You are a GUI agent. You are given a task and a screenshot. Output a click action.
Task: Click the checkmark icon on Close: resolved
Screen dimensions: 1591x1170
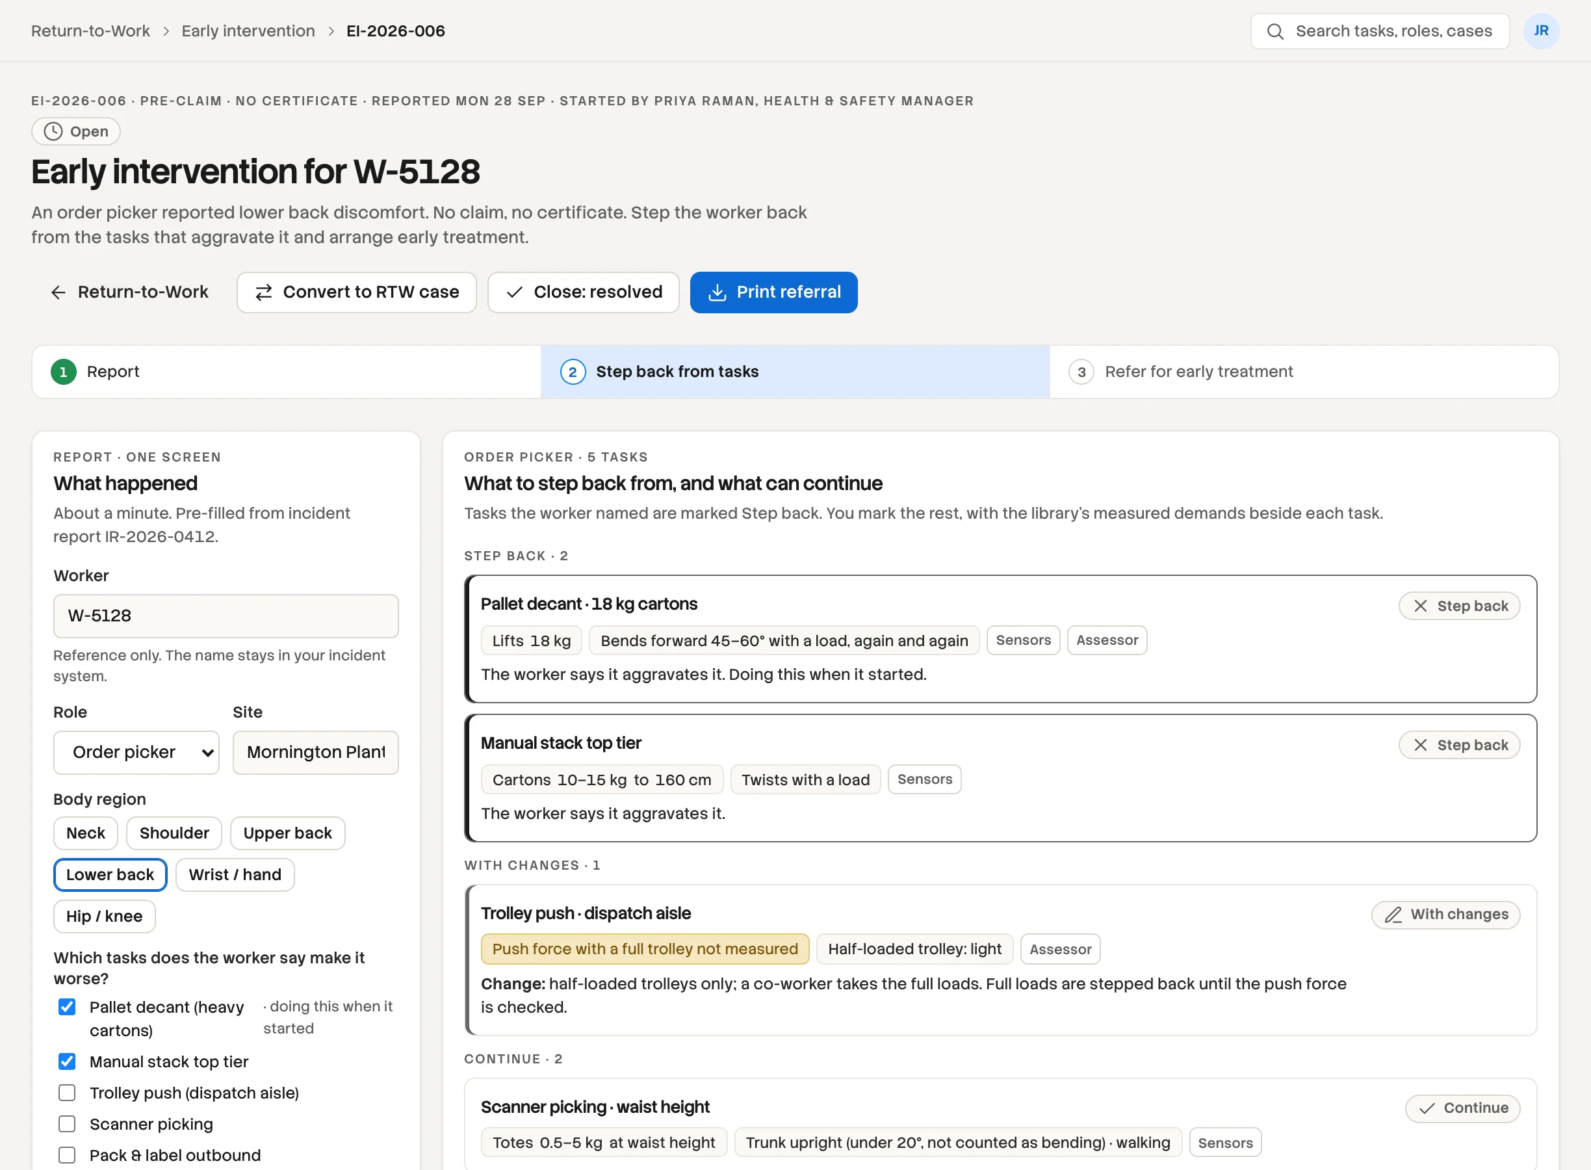point(515,292)
